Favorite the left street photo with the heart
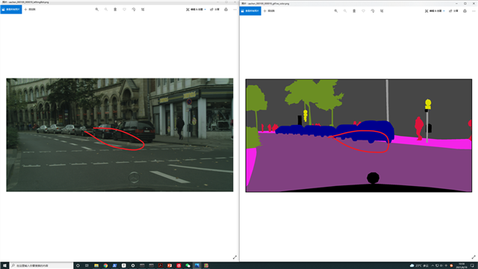The height and width of the screenshot is (269, 478). pyautogui.click(x=125, y=10)
